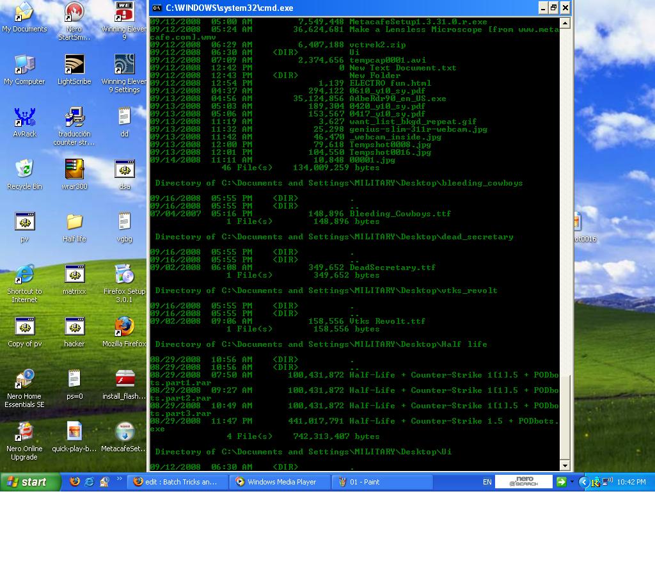Click the cmd window scroll down arrow
655x567 pixels.
[565, 465]
